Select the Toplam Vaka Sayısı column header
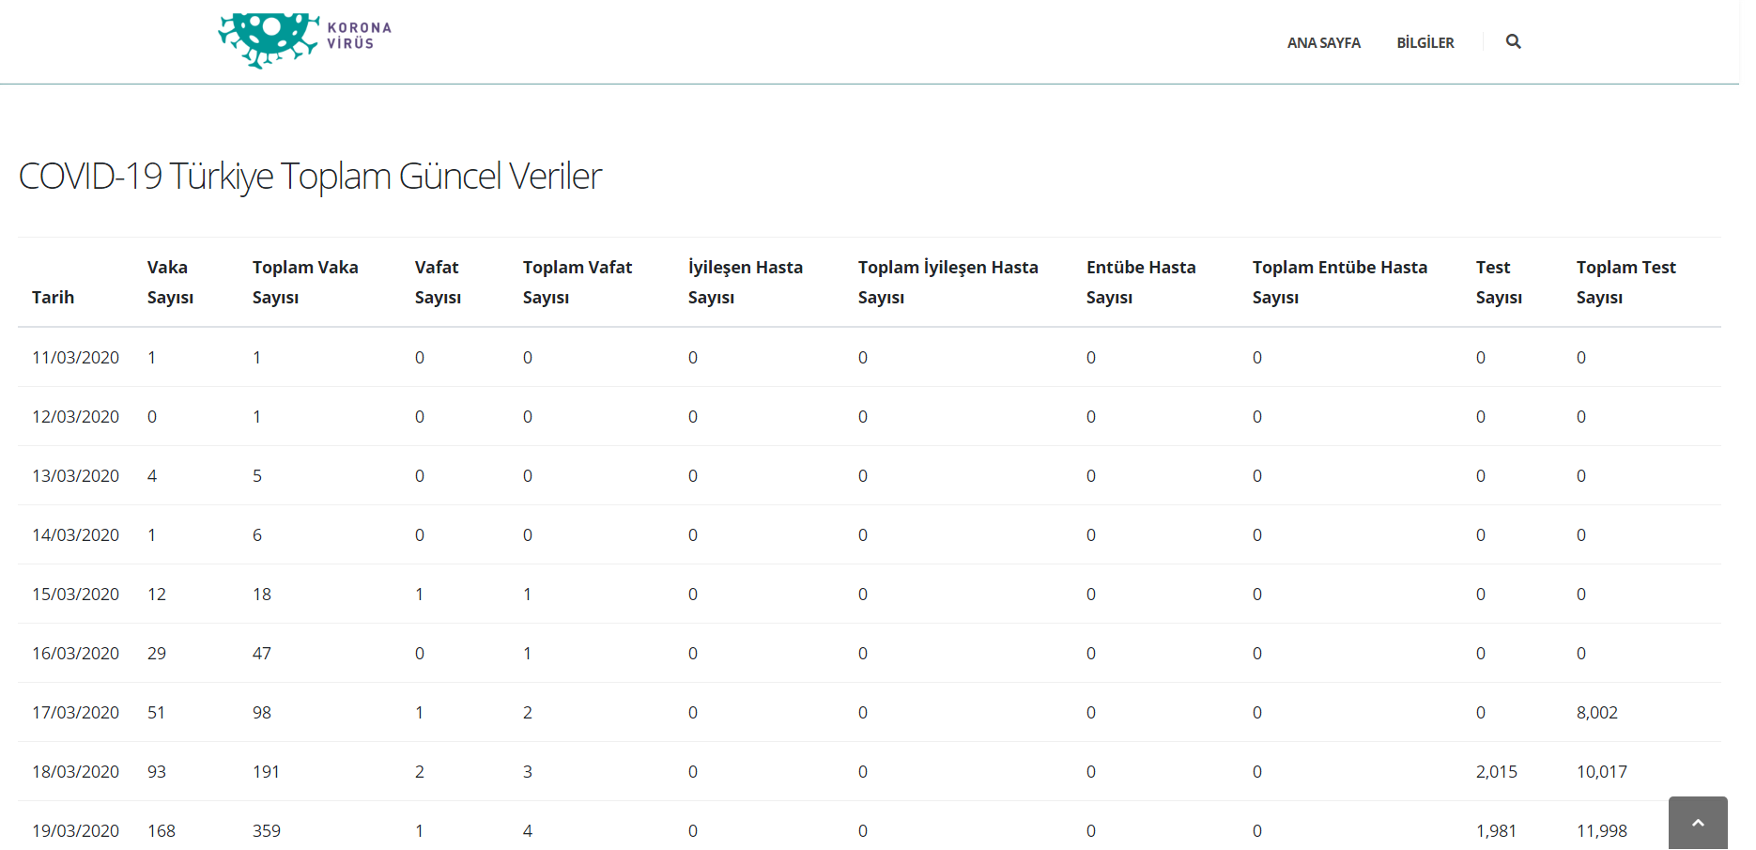 point(305,282)
